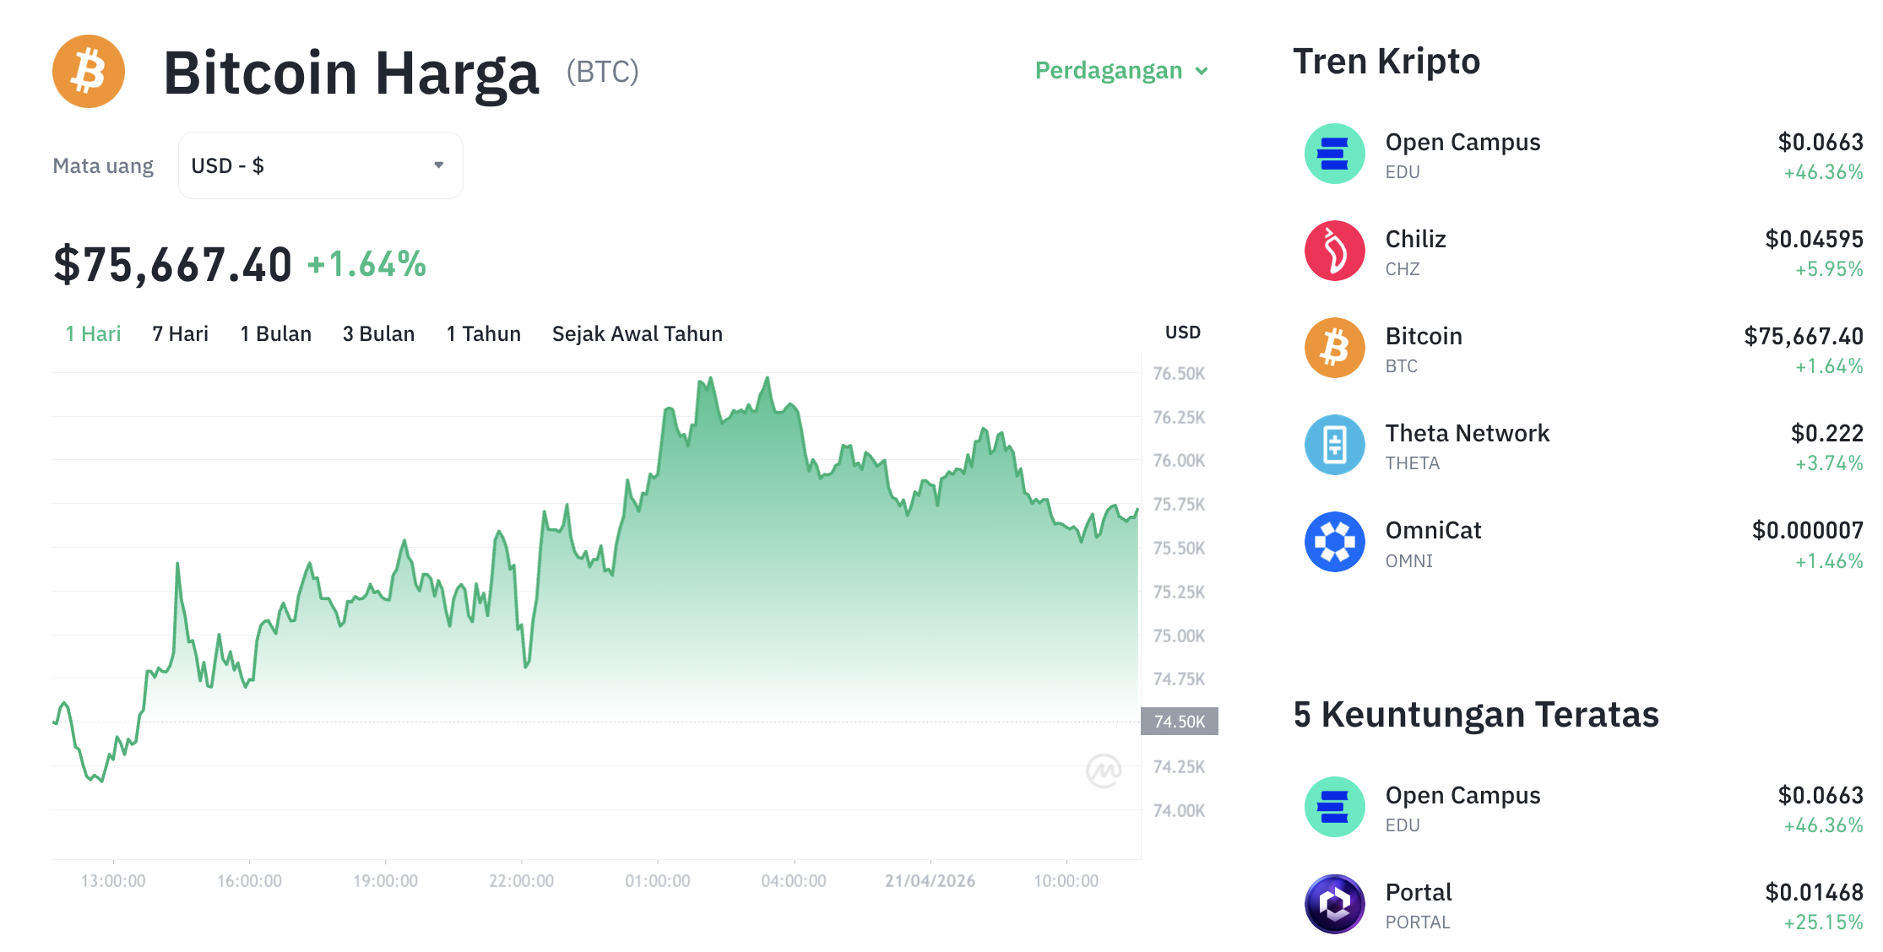This screenshot has height=952, width=1883.
Task: Expand the Perdagangan menu chevron
Action: (1202, 72)
